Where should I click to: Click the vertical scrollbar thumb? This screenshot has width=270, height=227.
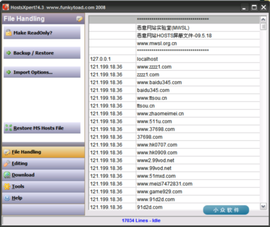[x=264, y=26]
